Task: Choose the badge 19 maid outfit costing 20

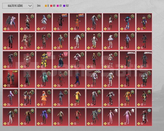Action: tap(111, 22)
